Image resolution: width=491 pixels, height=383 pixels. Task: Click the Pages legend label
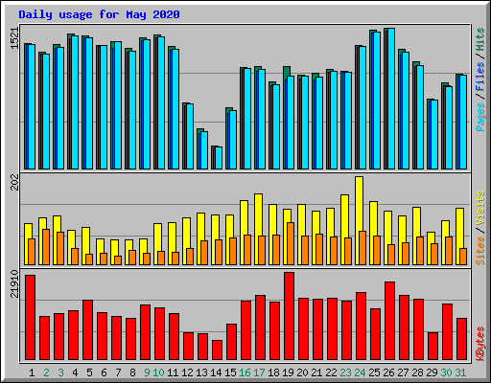[x=479, y=117]
